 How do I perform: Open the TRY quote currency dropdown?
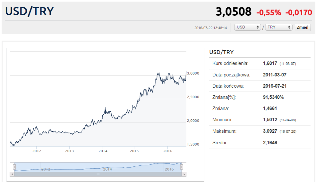(x=279, y=27)
